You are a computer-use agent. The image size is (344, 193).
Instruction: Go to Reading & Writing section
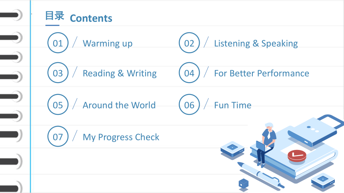click(120, 73)
